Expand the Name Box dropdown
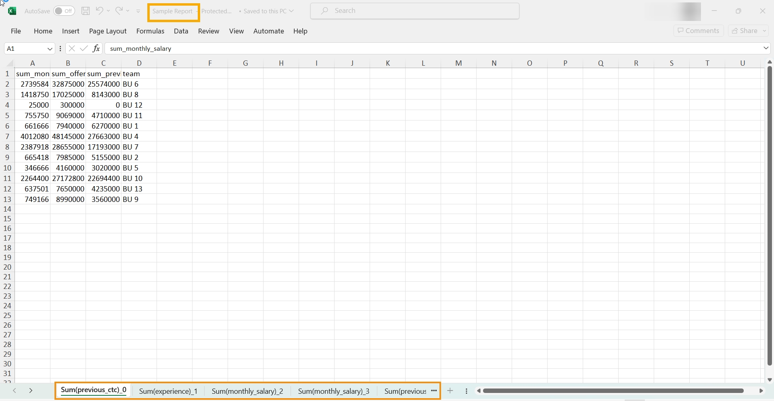The height and width of the screenshot is (401, 774). coord(50,49)
